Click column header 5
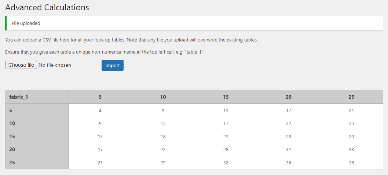The image size is (388, 175). [x=100, y=97]
